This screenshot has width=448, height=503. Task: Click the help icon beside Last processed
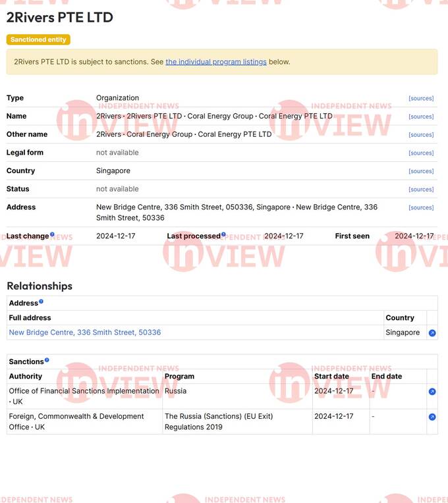pyautogui.click(x=223, y=234)
